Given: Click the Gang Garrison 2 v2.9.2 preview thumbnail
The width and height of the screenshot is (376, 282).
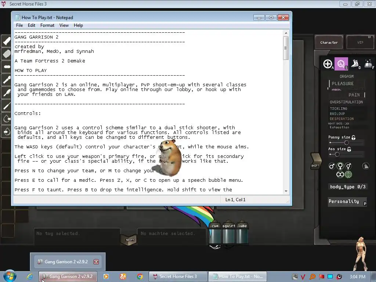Looking at the screenshot, I should [x=68, y=261].
